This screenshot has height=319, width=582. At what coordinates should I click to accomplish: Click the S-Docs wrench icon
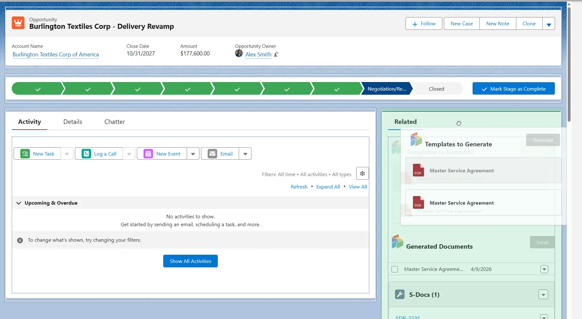tap(399, 295)
